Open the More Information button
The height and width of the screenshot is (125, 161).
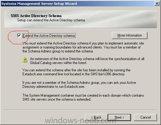pos(130,35)
